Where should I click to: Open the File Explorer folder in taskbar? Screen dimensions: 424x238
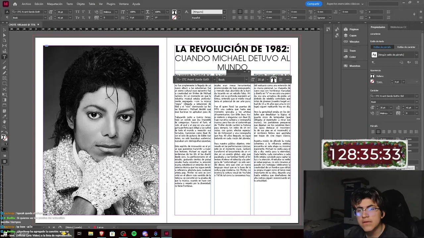coord(90,234)
